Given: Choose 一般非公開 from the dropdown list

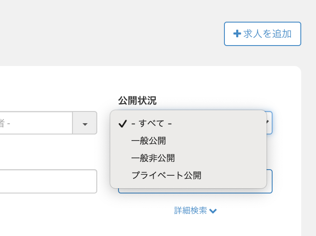Looking at the screenshot, I should click(153, 158).
